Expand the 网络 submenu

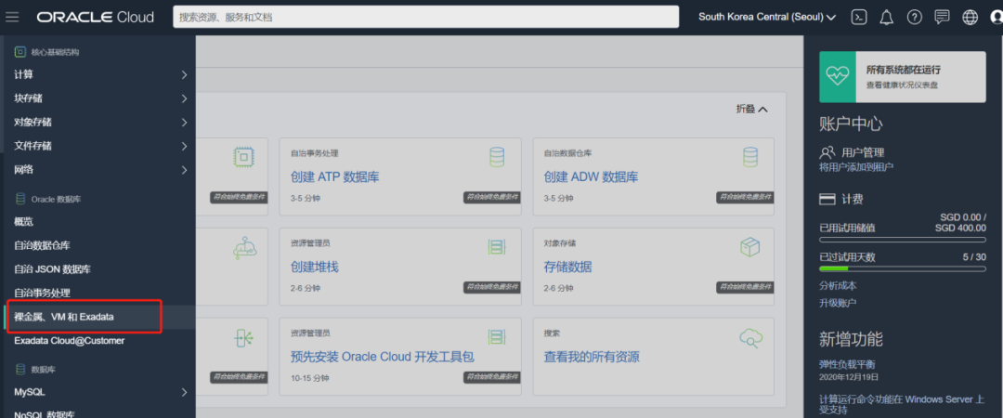(x=185, y=170)
